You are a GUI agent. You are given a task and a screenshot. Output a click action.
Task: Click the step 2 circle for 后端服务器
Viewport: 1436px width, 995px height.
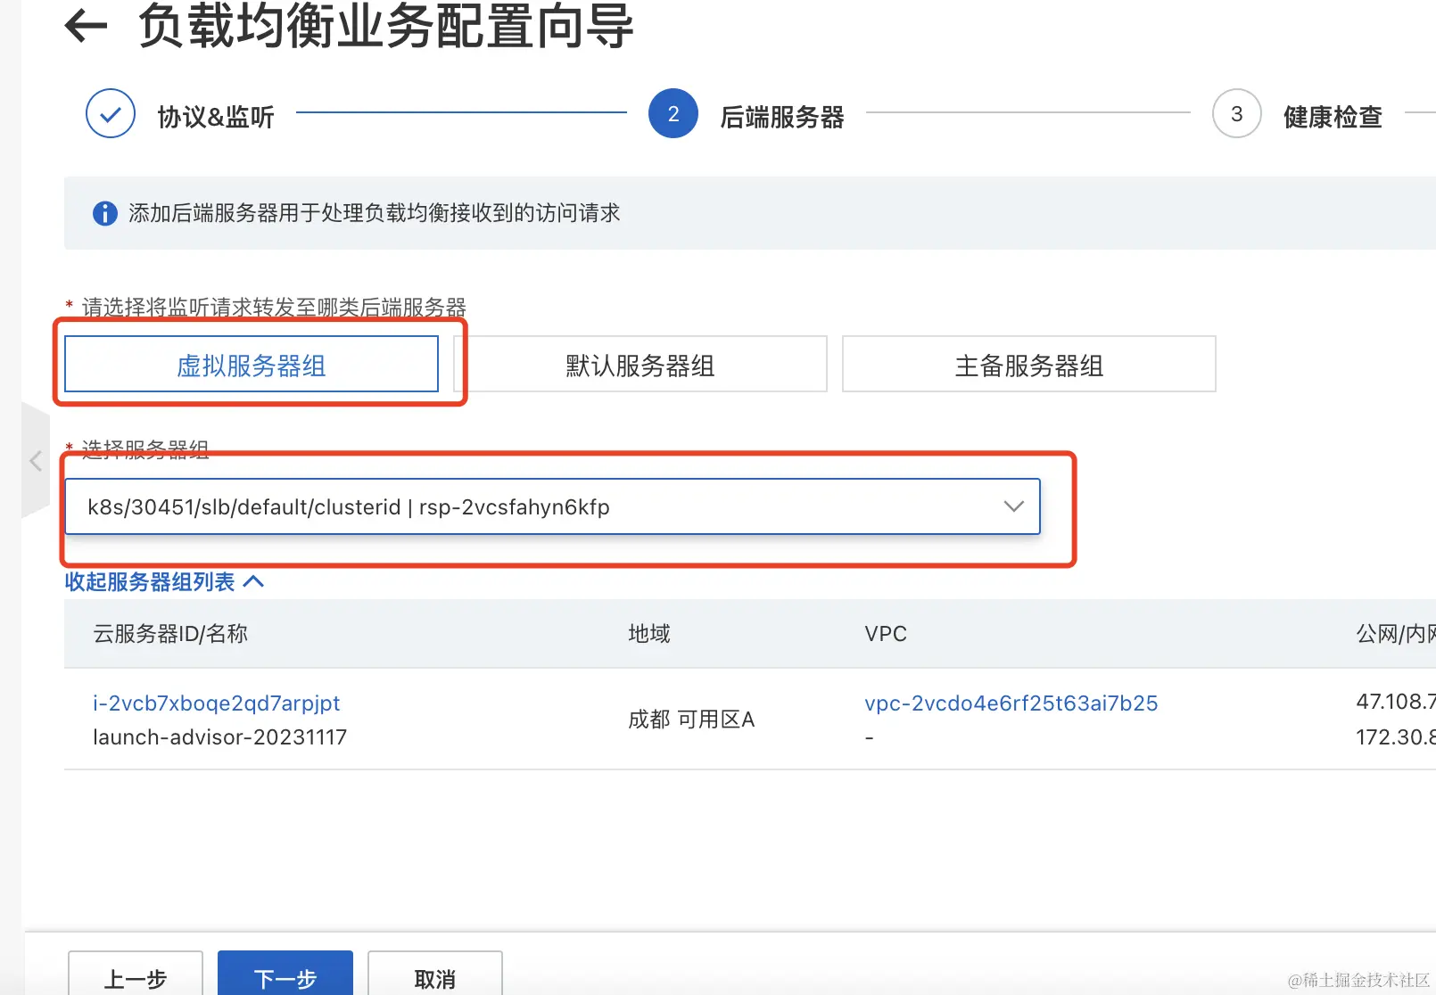pos(673,114)
